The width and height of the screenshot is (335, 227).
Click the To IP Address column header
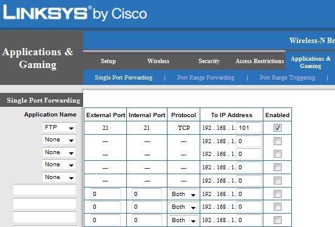point(232,115)
